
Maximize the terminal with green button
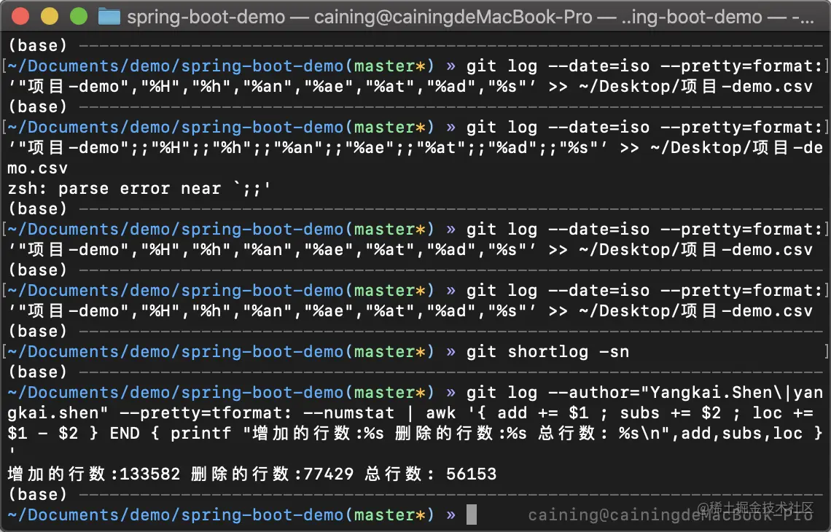point(79,17)
